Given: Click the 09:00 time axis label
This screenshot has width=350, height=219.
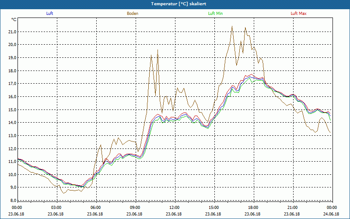Looking at the screenshot, I should click(x=135, y=208).
